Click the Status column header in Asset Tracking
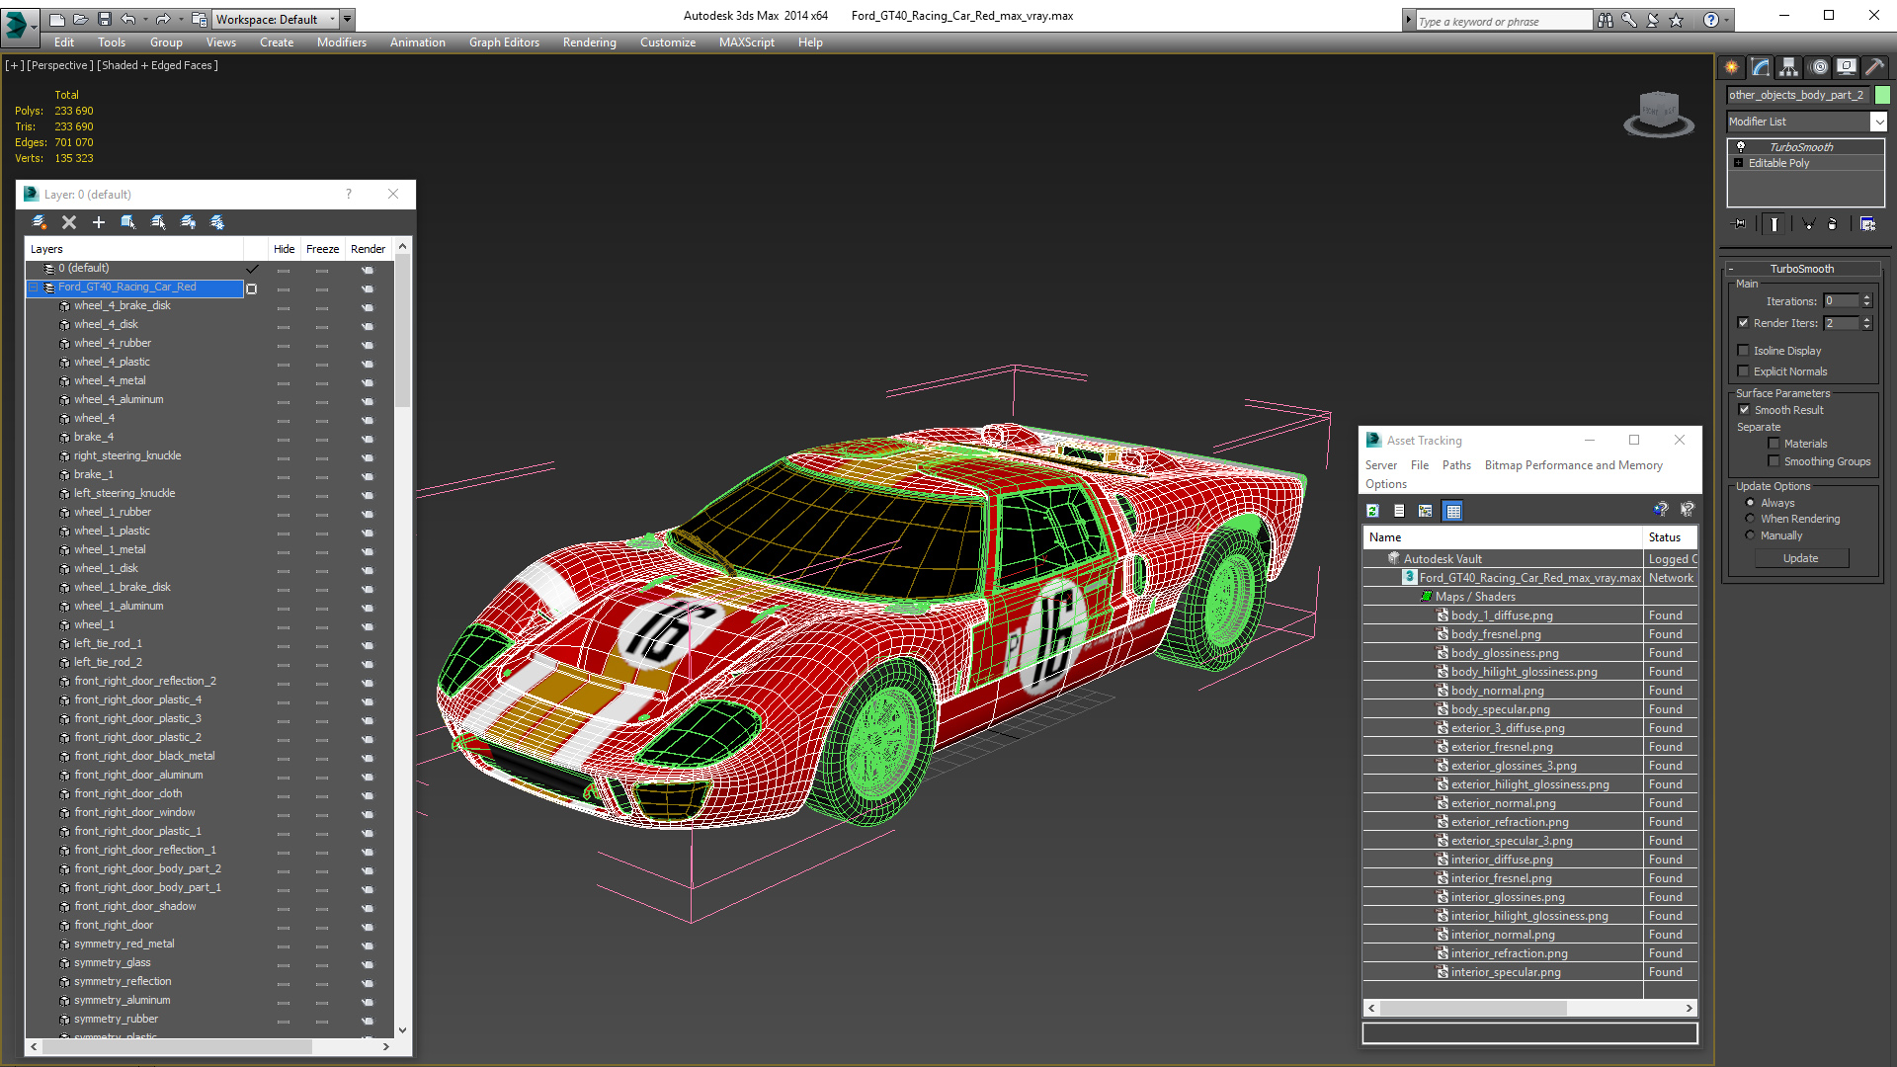Viewport: 1897px width, 1067px height. [x=1670, y=537]
